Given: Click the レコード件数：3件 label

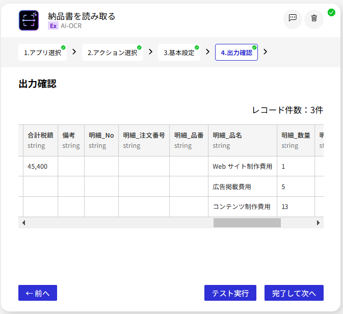Looking at the screenshot, I should pos(287,110).
